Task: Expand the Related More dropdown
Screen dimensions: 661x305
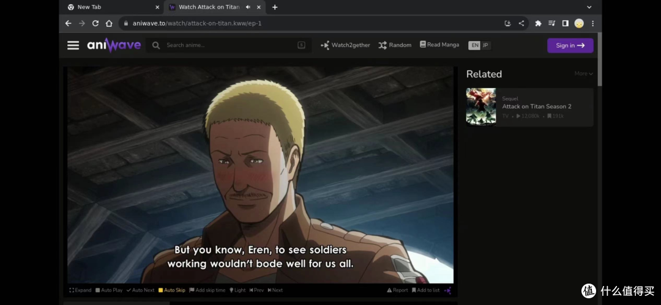Action: click(583, 74)
